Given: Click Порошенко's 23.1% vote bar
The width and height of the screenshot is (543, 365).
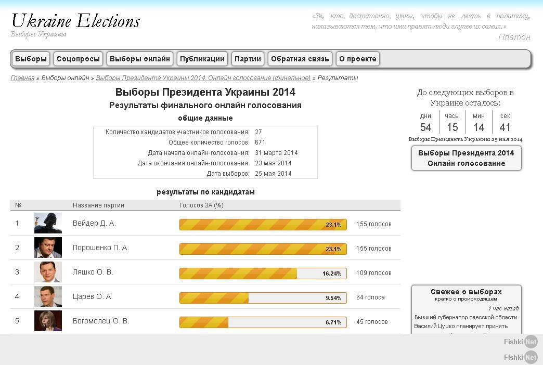Looking at the screenshot, I should 263,249.
